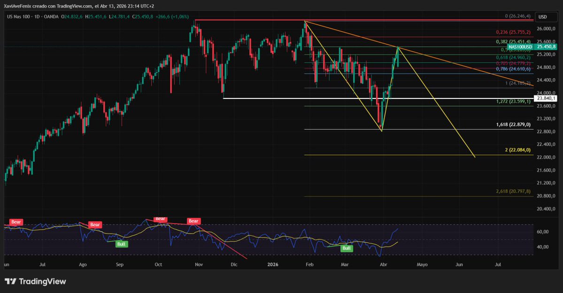Click the 24.400,0 price axis label
563x293 pixels.
pyautogui.click(x=546, y=80)
